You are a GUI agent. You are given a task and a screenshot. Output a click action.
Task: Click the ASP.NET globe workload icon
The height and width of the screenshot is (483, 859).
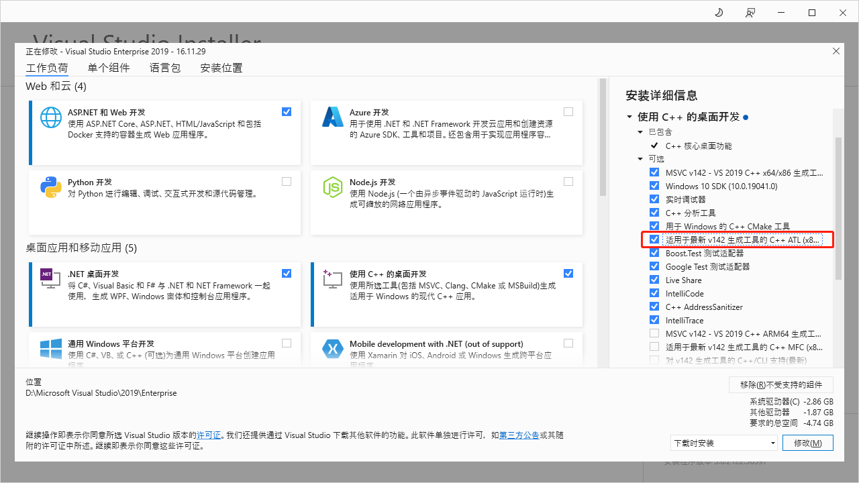tap(51, 117)
